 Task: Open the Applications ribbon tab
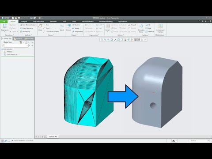pos(123,22)
